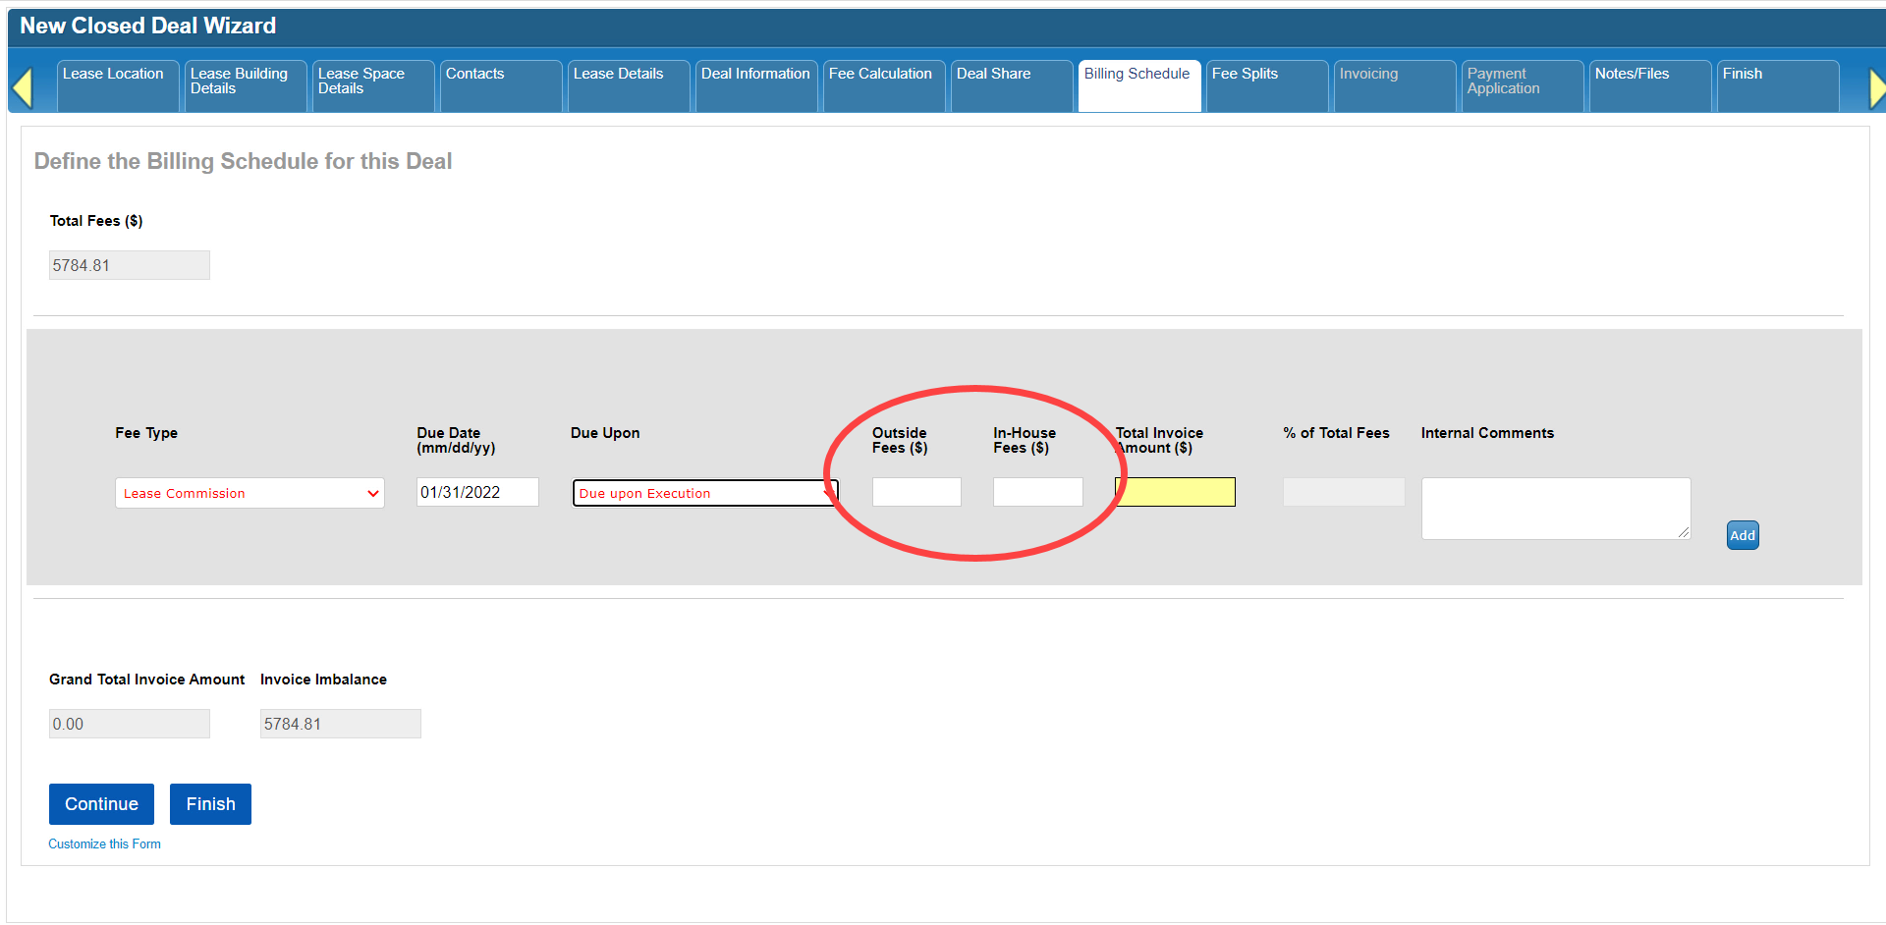Click the left yellow arrow to scroll tabs
Viewport: 1886px width, 925px height.
23,87
